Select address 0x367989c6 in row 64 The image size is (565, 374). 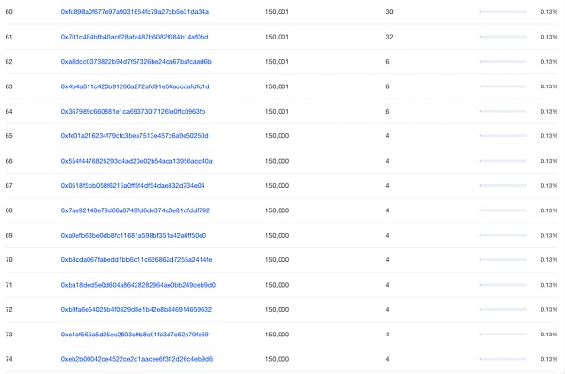[x=133, y=111]
